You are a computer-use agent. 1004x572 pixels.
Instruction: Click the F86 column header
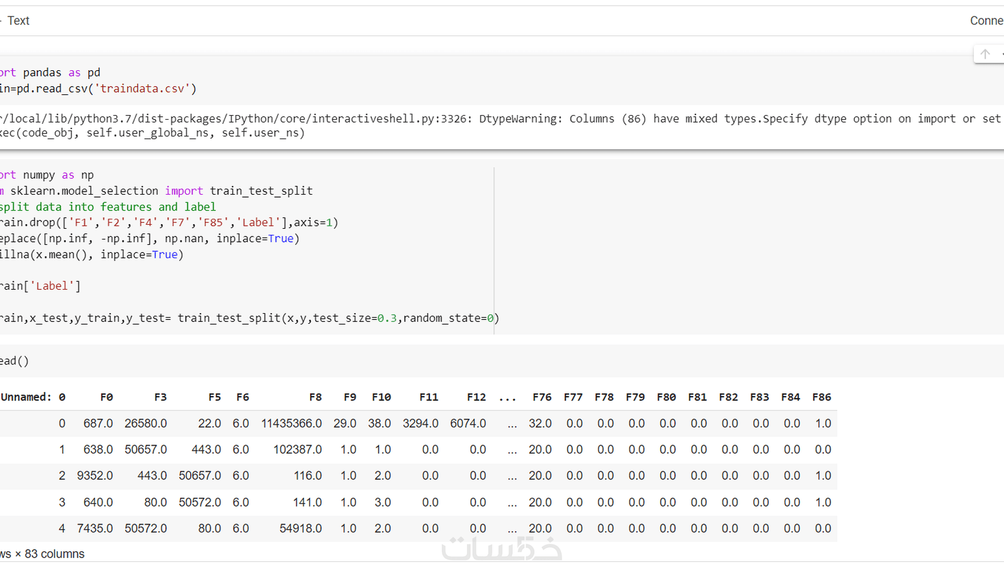point(821,397)
